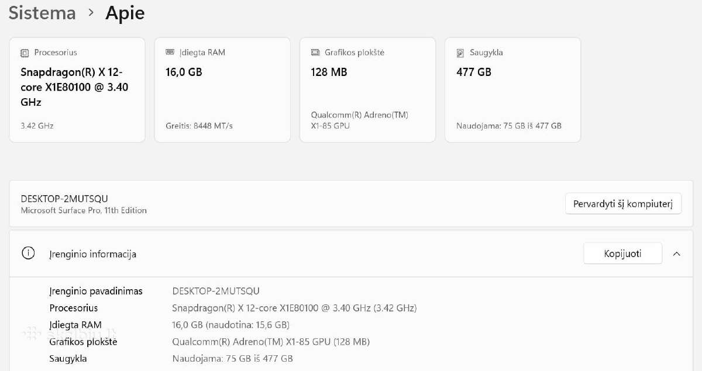Click the Procesorius row label in info list

[x=74, y=308]
